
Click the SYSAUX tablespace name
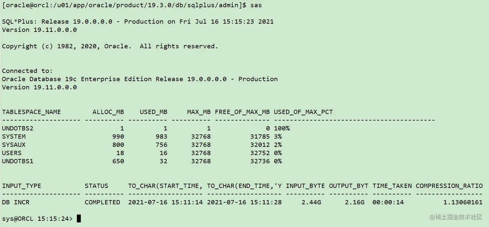tap(14, 145)
